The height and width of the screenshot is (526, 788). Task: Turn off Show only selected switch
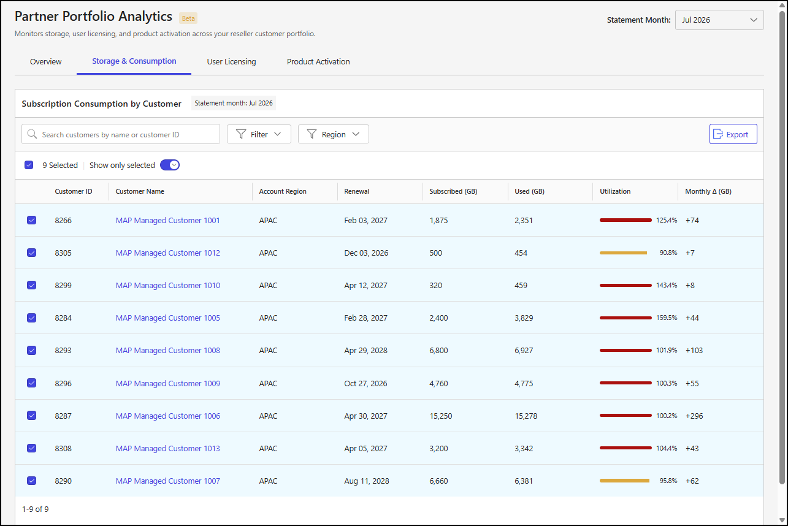[170, 165]
